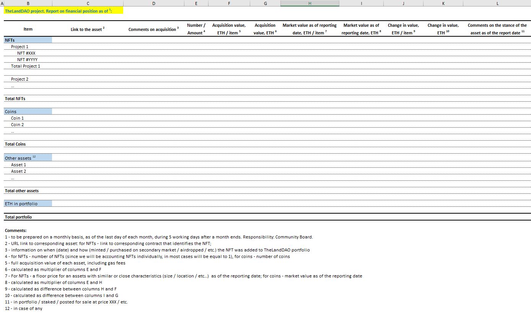Select the blue 'Coins' section cell
Screen dimensions: 531x313
[28, 112]
